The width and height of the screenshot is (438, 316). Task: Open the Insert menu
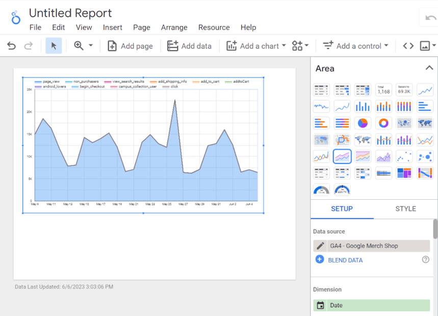click(x=112, y=28)
